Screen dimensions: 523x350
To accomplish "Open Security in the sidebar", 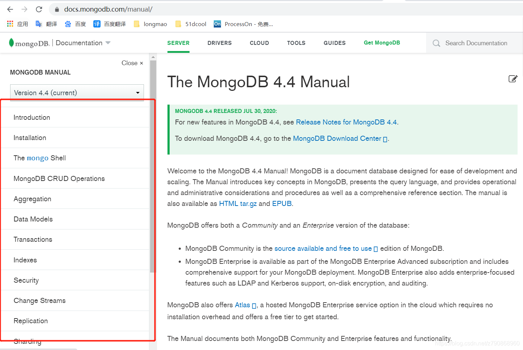I will 26,280.
